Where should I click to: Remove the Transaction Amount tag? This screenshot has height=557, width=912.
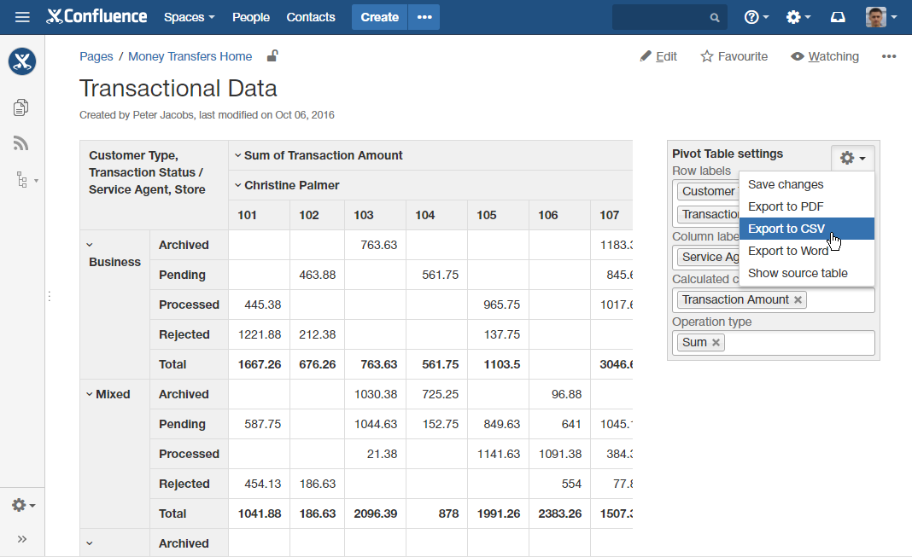click(798, 299)
